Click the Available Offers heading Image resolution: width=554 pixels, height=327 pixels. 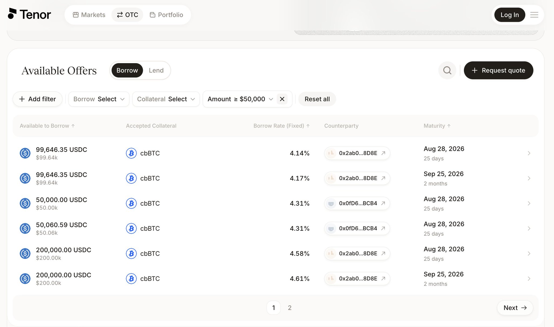point(59,71)
